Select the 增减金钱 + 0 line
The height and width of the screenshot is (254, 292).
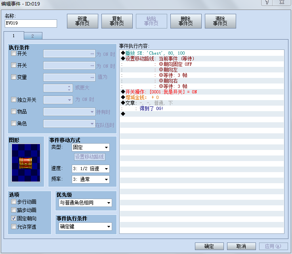[x=202, y=97]
